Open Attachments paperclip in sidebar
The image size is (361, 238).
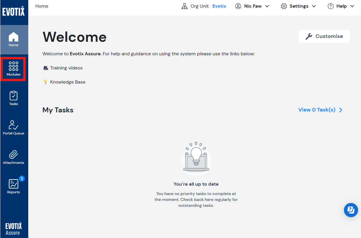point(14,157)
